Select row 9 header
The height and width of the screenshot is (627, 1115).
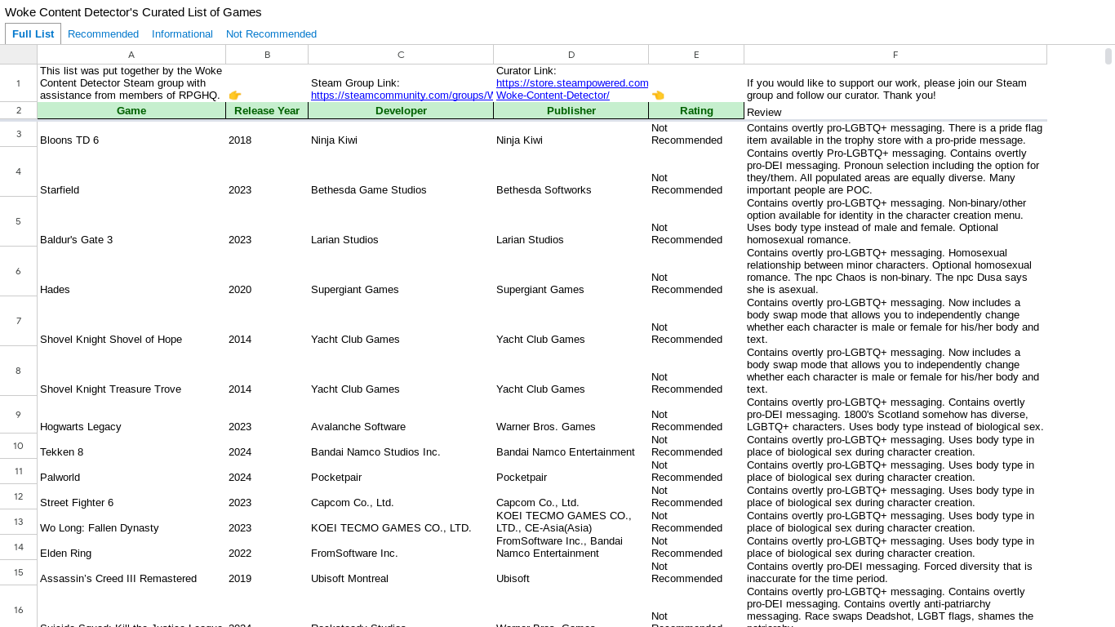point(19,415)
